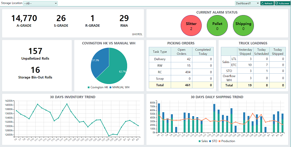This screenshot has height=147, width=291.
Task: Toggle the STO series legend entry
Action: pos(214,141)
